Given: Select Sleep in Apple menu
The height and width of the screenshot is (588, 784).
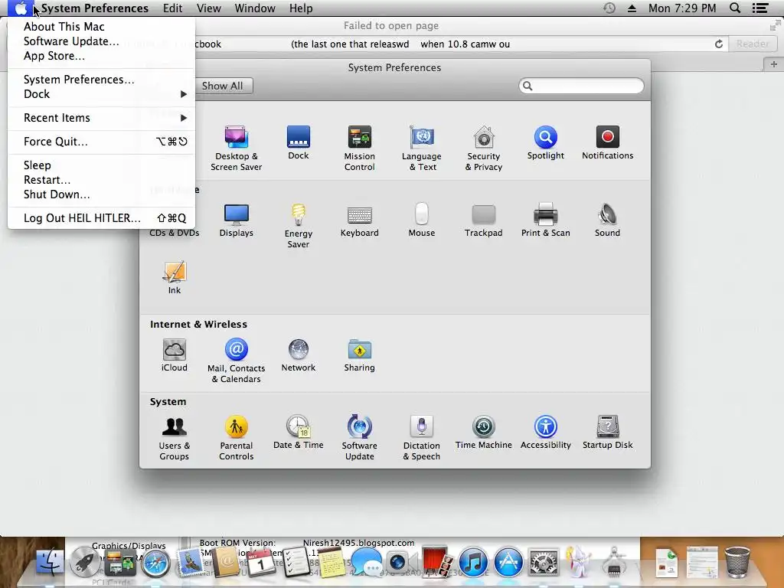Looking at the screenshot, I should (101, 165).
